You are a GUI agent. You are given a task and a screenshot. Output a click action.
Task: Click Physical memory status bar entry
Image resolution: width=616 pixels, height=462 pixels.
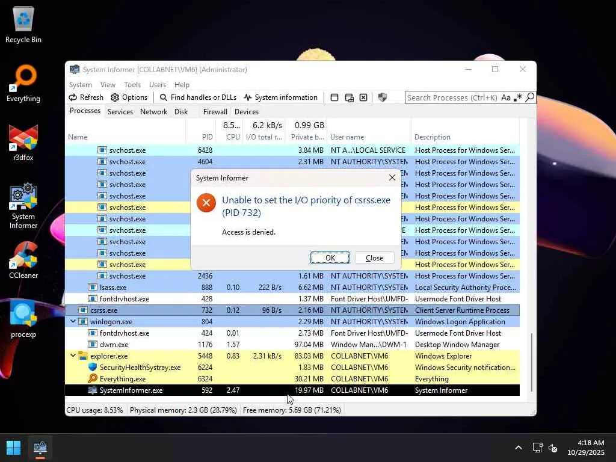[x=183, y=410]
